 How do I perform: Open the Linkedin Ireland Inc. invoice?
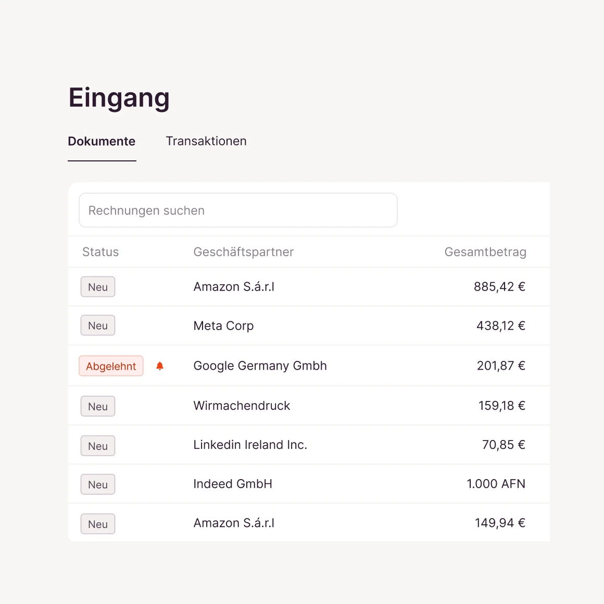[x=250, y=445]
